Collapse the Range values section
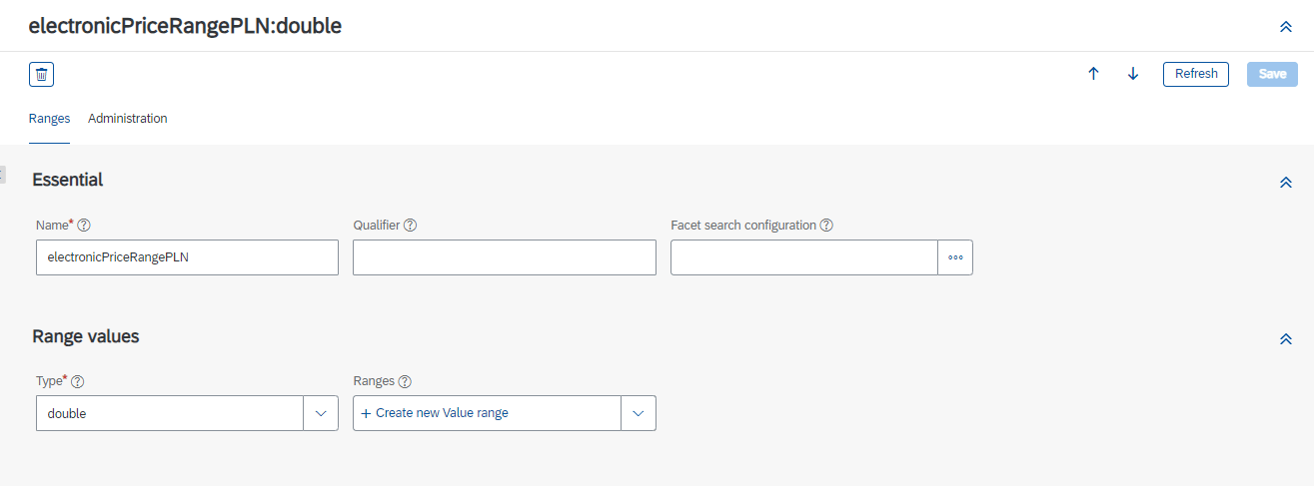Image resolution: width=1314 pixels, height=486 pixels. pyautogui.click(x=1286, y=339)
